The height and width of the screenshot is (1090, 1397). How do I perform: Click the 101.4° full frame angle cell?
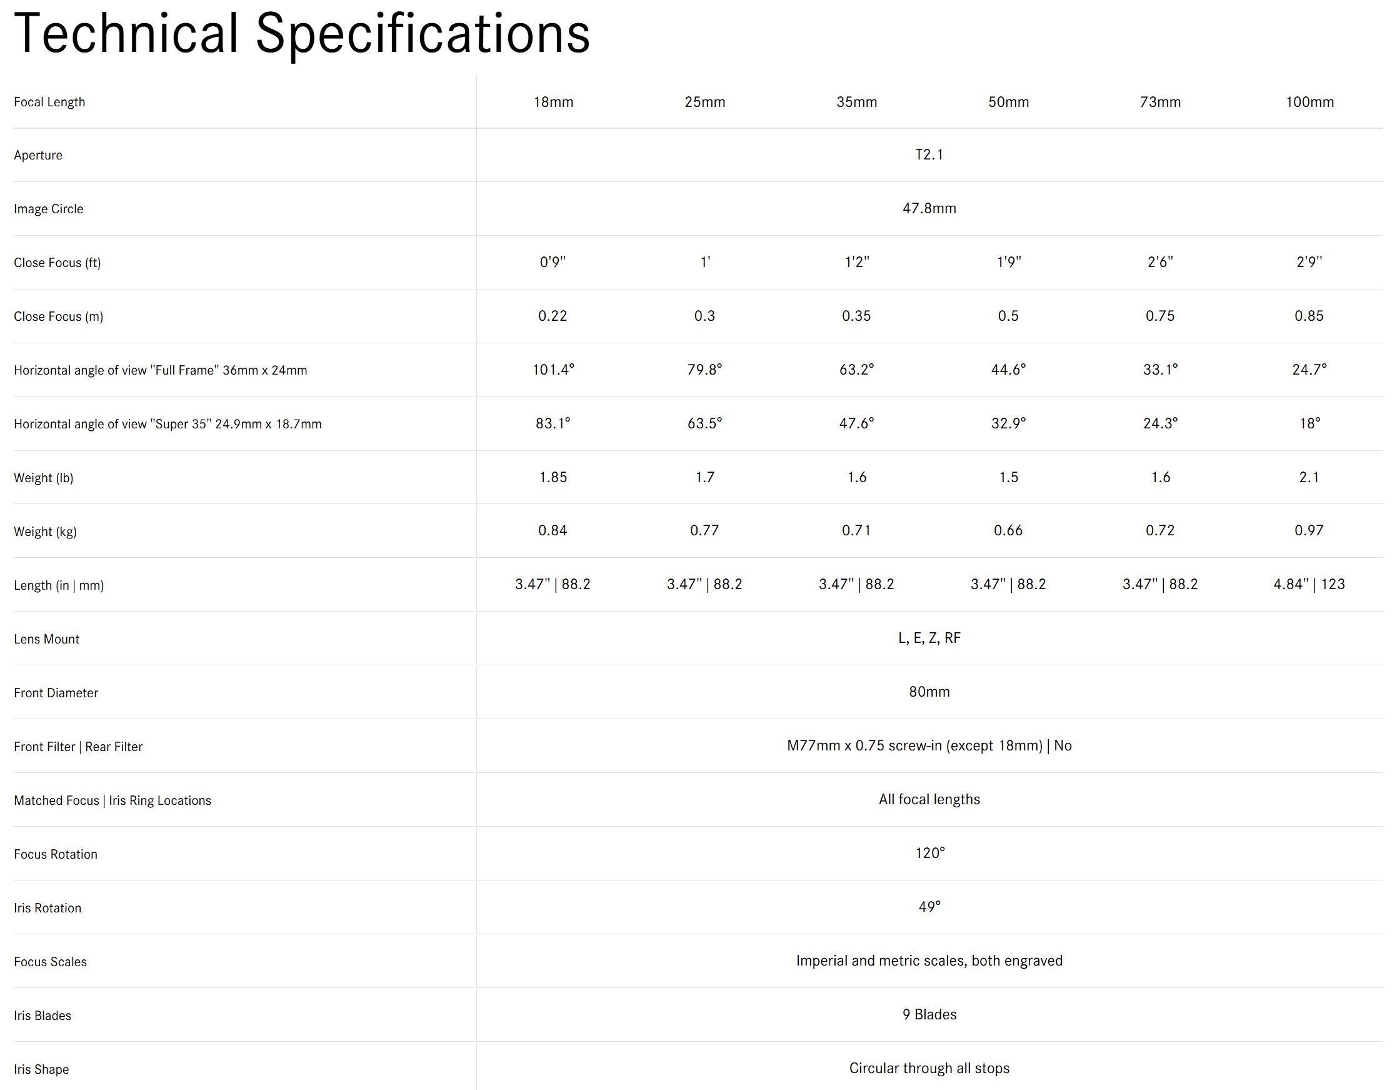coord(553,370)
